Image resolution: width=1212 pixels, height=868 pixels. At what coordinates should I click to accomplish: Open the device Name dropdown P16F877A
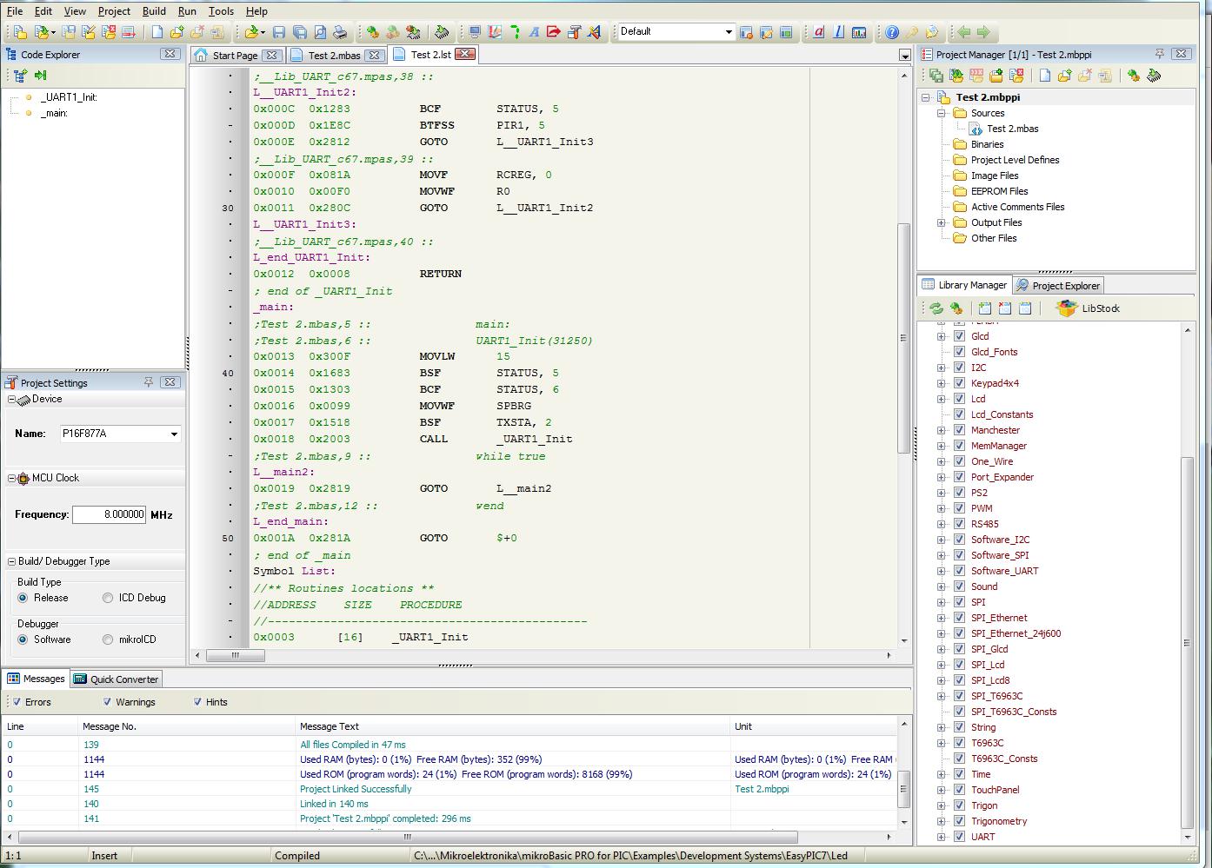174,434
